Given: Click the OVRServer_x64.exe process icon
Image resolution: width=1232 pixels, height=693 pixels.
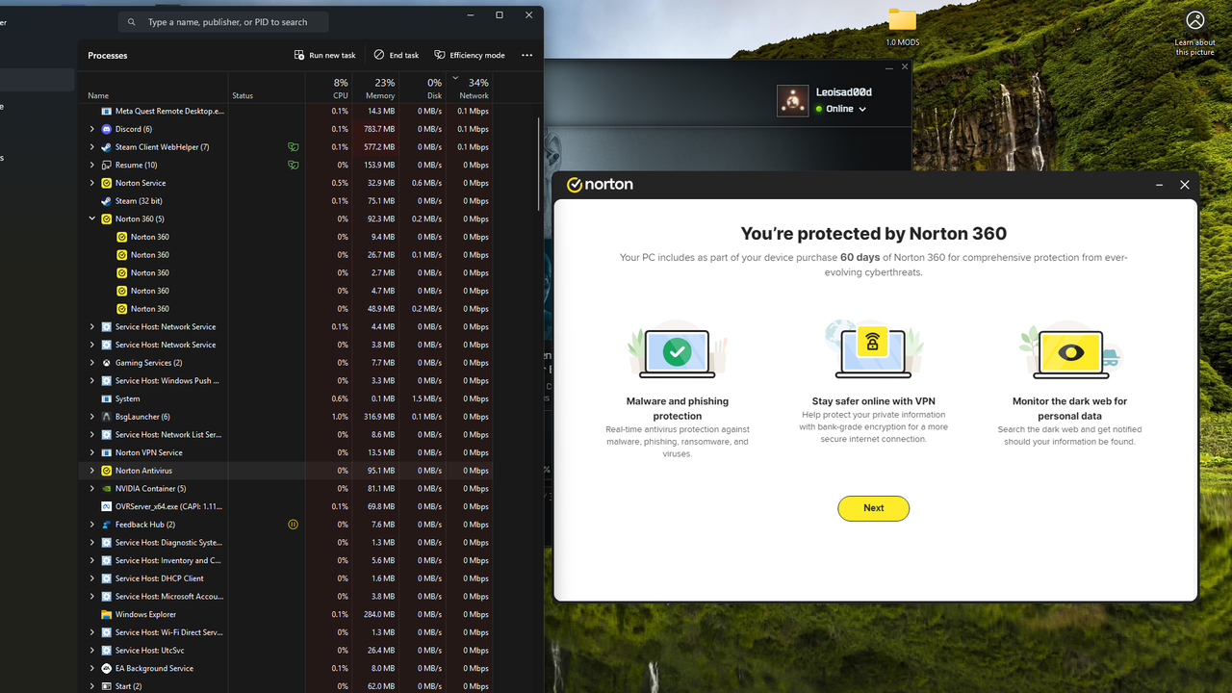Looking at the screenshot, I should point(106,506).
